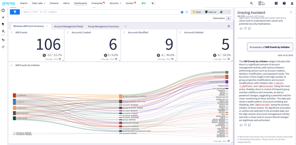Click the Graylog logo
This screenshot has height=145, width=296.
(9, 3)
